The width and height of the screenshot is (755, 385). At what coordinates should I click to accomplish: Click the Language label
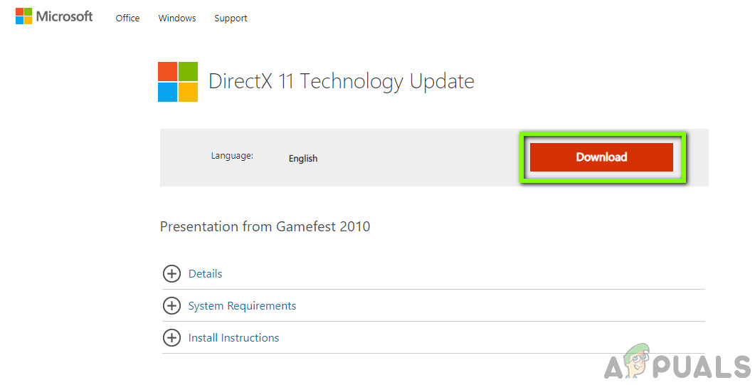(232, 156)
